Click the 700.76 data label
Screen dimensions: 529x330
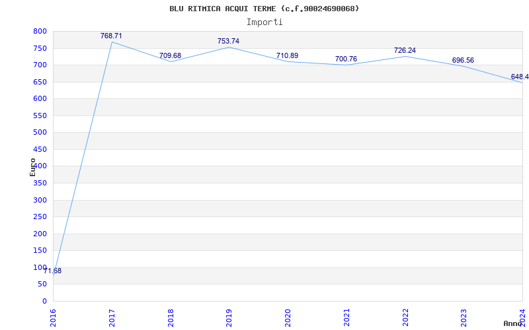point(346,59)
